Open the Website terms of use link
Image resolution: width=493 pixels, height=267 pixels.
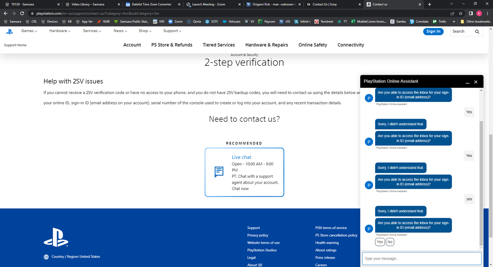click(263, 243)
